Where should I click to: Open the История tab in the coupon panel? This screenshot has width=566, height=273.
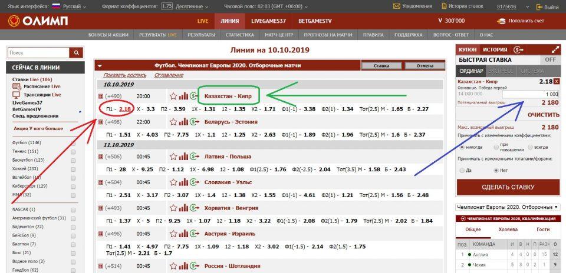(x=495, y=50)
